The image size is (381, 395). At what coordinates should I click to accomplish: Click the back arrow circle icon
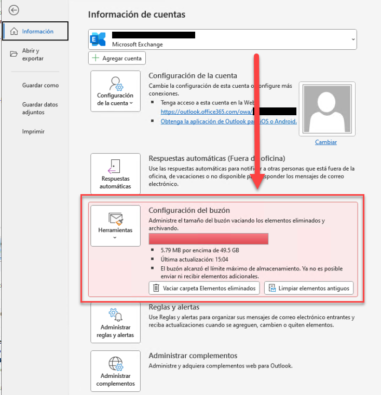(x=15, y=10)
